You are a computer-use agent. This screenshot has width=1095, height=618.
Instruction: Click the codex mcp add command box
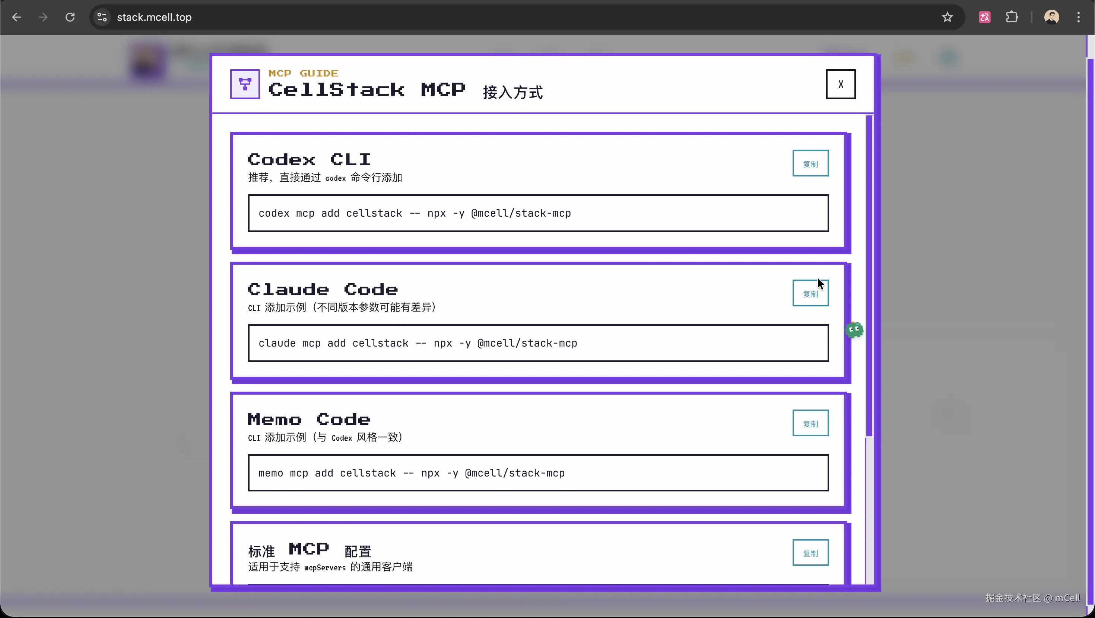click(x=538, y=213)
